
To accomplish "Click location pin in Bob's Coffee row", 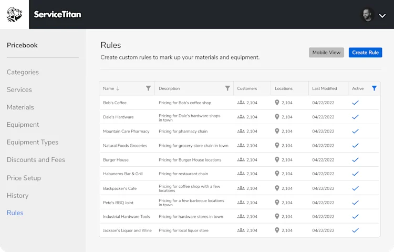I will [277, 103].
